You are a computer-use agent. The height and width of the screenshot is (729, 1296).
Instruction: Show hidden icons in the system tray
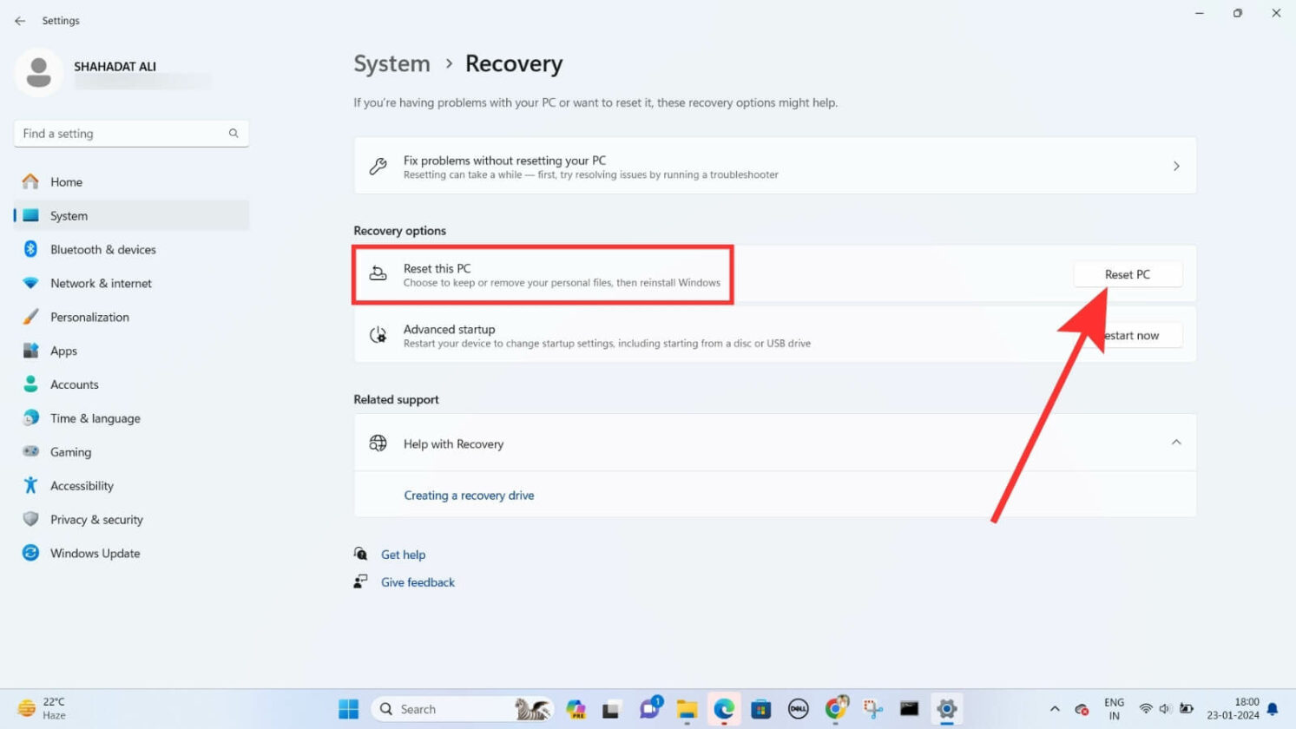coord(1054,709)
